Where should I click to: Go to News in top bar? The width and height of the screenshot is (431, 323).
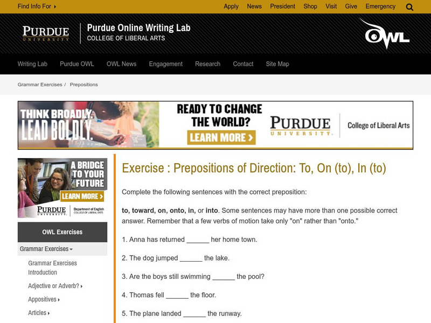click(x=254, y=6)
